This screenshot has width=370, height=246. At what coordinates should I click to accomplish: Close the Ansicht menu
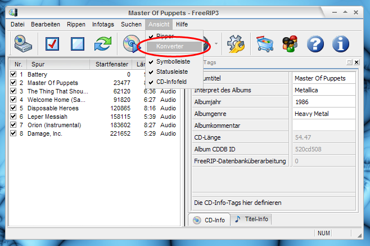pos(159,24)
